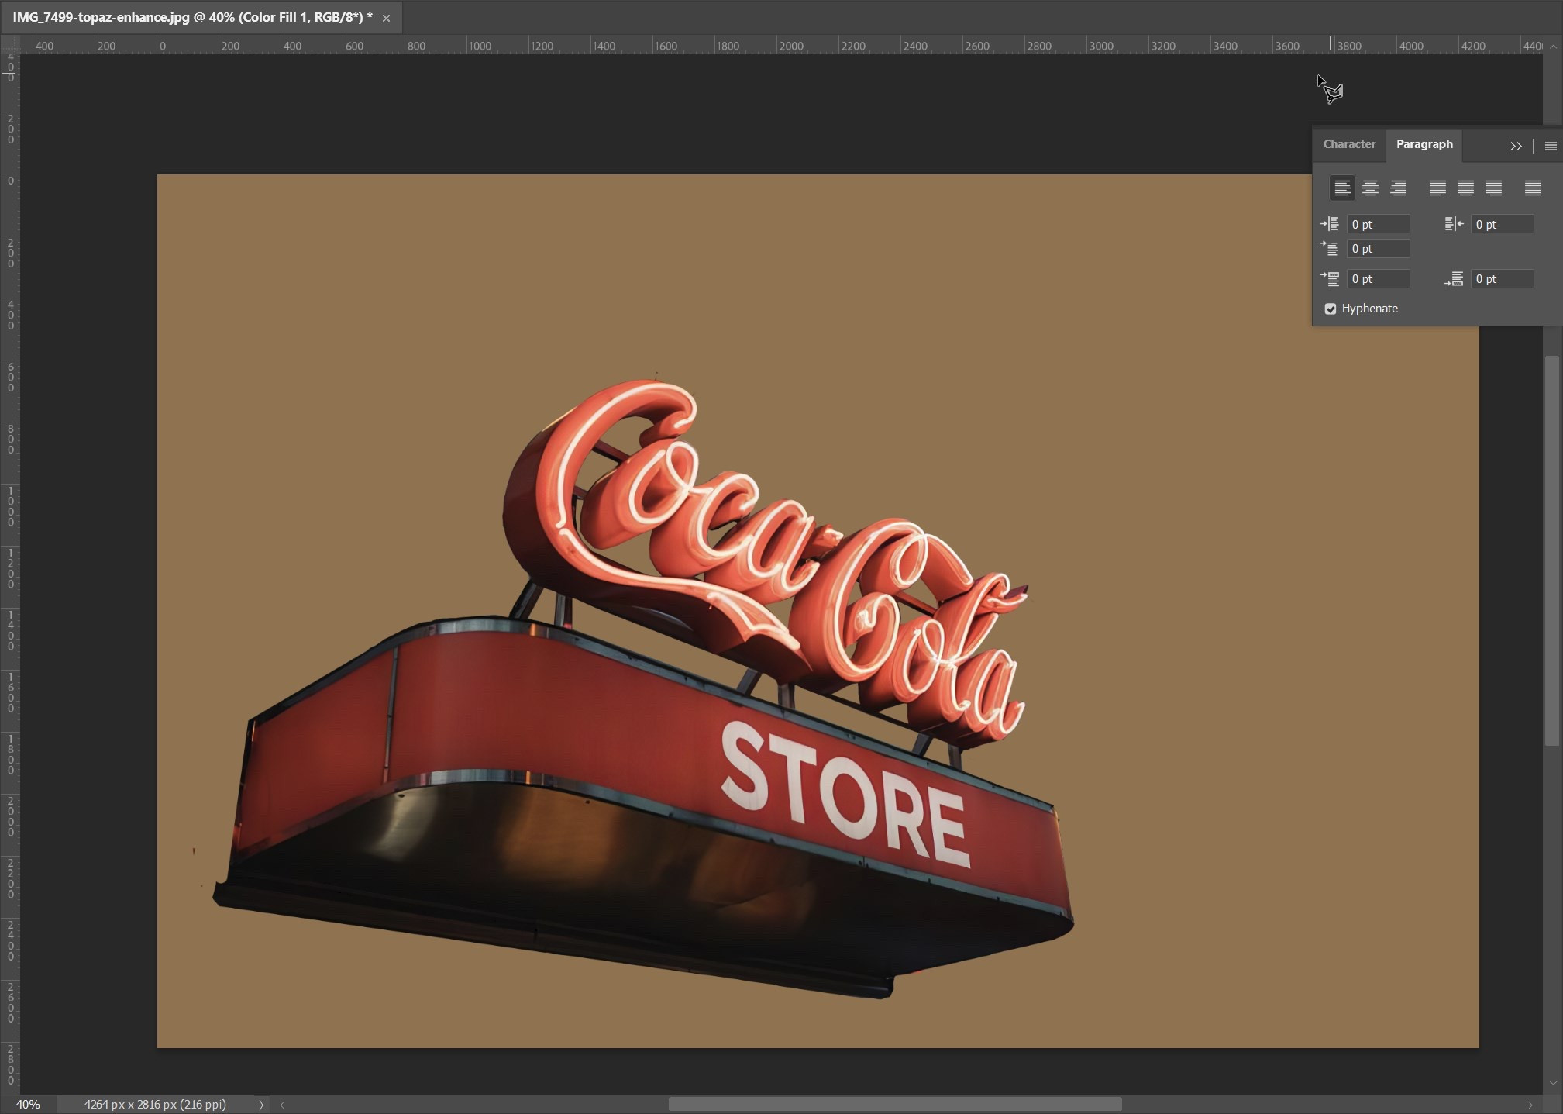This screenshot has width=1563, height=1114.
Task: Click the indent first line icon
Action: click(x=1330, y=248)
